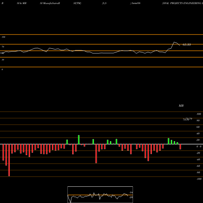The width and height of the screenshot is (203, 203).
Task: Click the RSI value label 65.33
Action: point(187,45)
